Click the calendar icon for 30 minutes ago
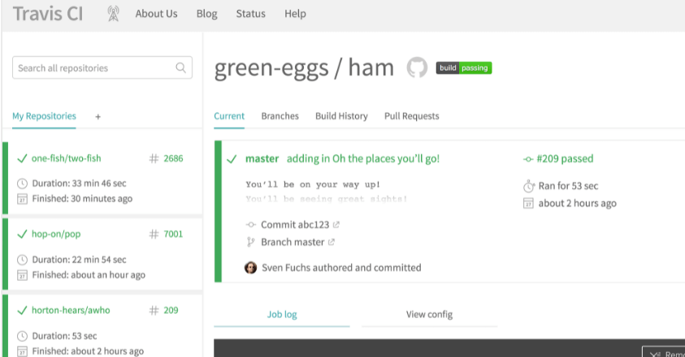Viewport: 685px width, 357px height. (x=22, y=199)
